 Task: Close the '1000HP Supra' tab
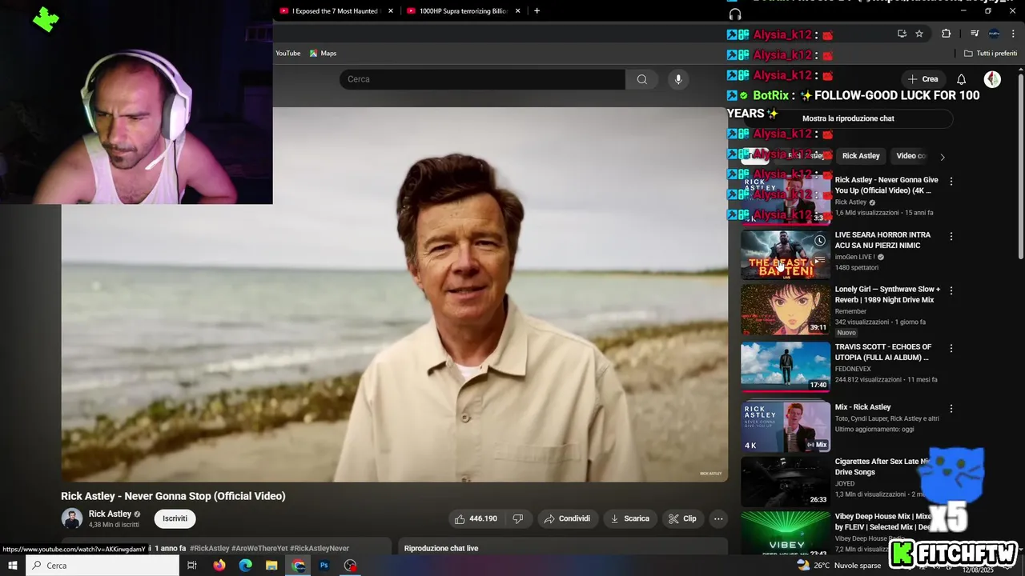pos(518,11)
